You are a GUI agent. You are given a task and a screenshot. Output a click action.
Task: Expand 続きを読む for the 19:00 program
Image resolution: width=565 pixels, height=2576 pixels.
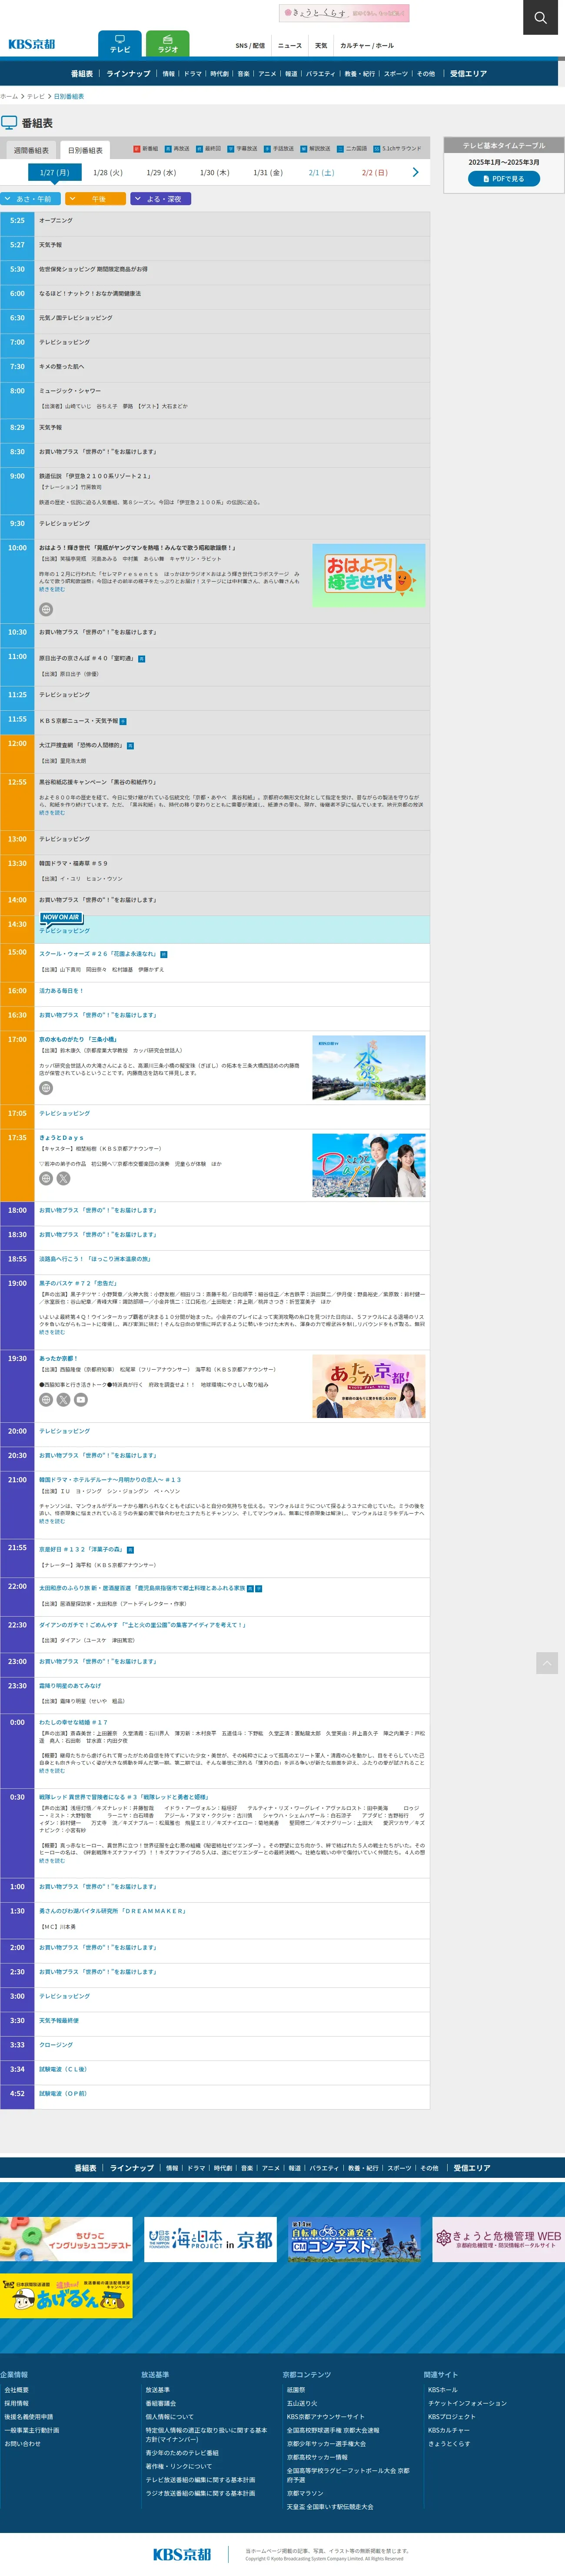coord(52,1331)
